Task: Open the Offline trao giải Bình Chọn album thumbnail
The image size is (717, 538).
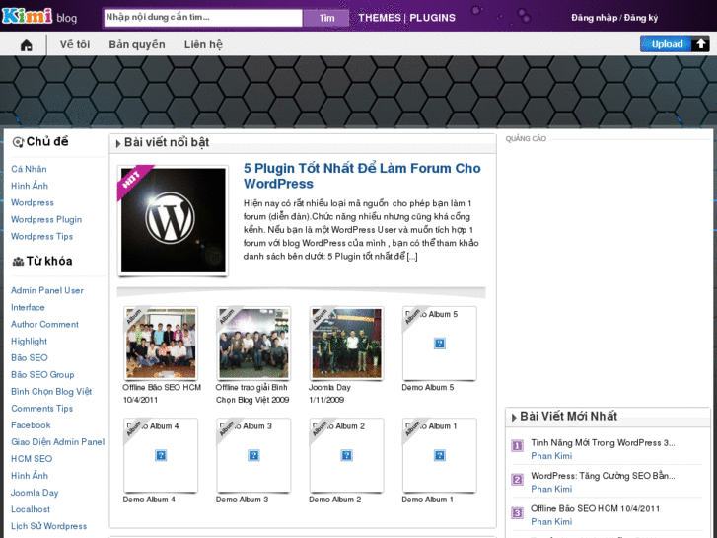Action: 253,344
